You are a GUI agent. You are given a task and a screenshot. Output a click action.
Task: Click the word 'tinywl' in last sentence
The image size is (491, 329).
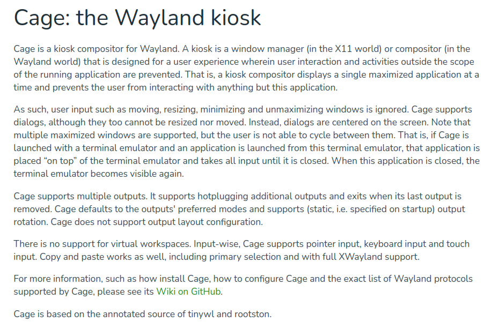(201, 314)
